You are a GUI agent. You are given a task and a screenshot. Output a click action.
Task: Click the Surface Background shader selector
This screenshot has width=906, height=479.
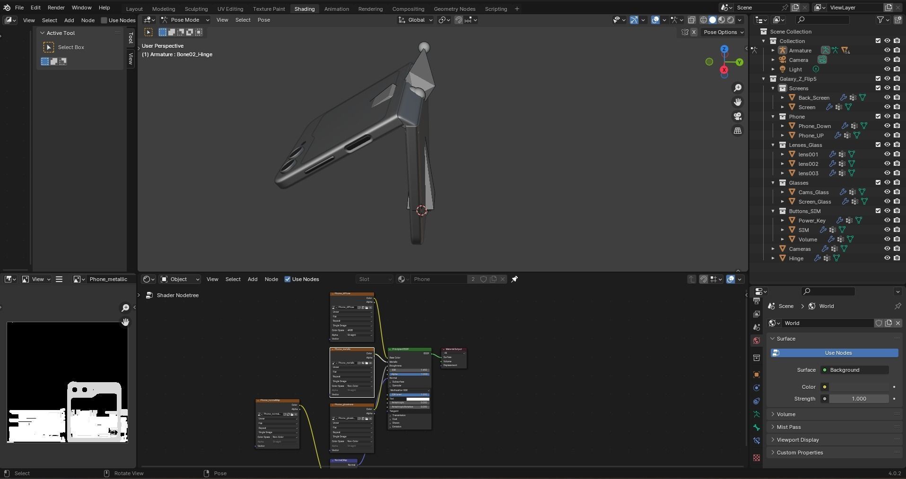(855, 370)
